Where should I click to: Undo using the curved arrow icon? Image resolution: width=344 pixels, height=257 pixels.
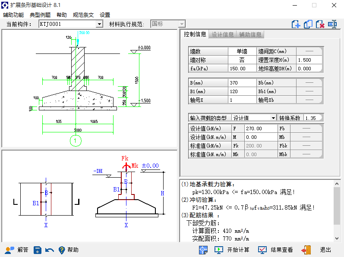coord(50,250)
